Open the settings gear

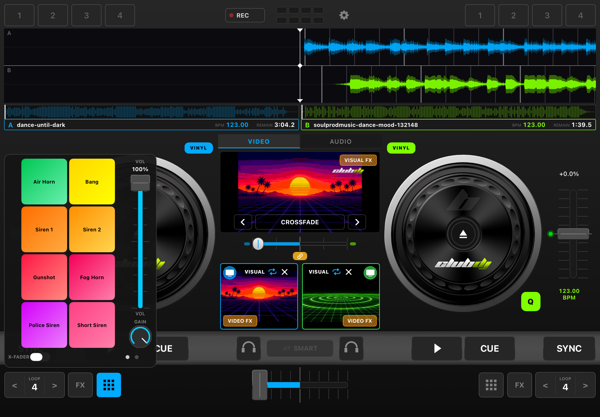[x=344, y=15]
